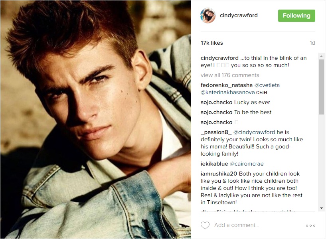
Task: Open the three-dot more options menu
Action: pos(310,225)
